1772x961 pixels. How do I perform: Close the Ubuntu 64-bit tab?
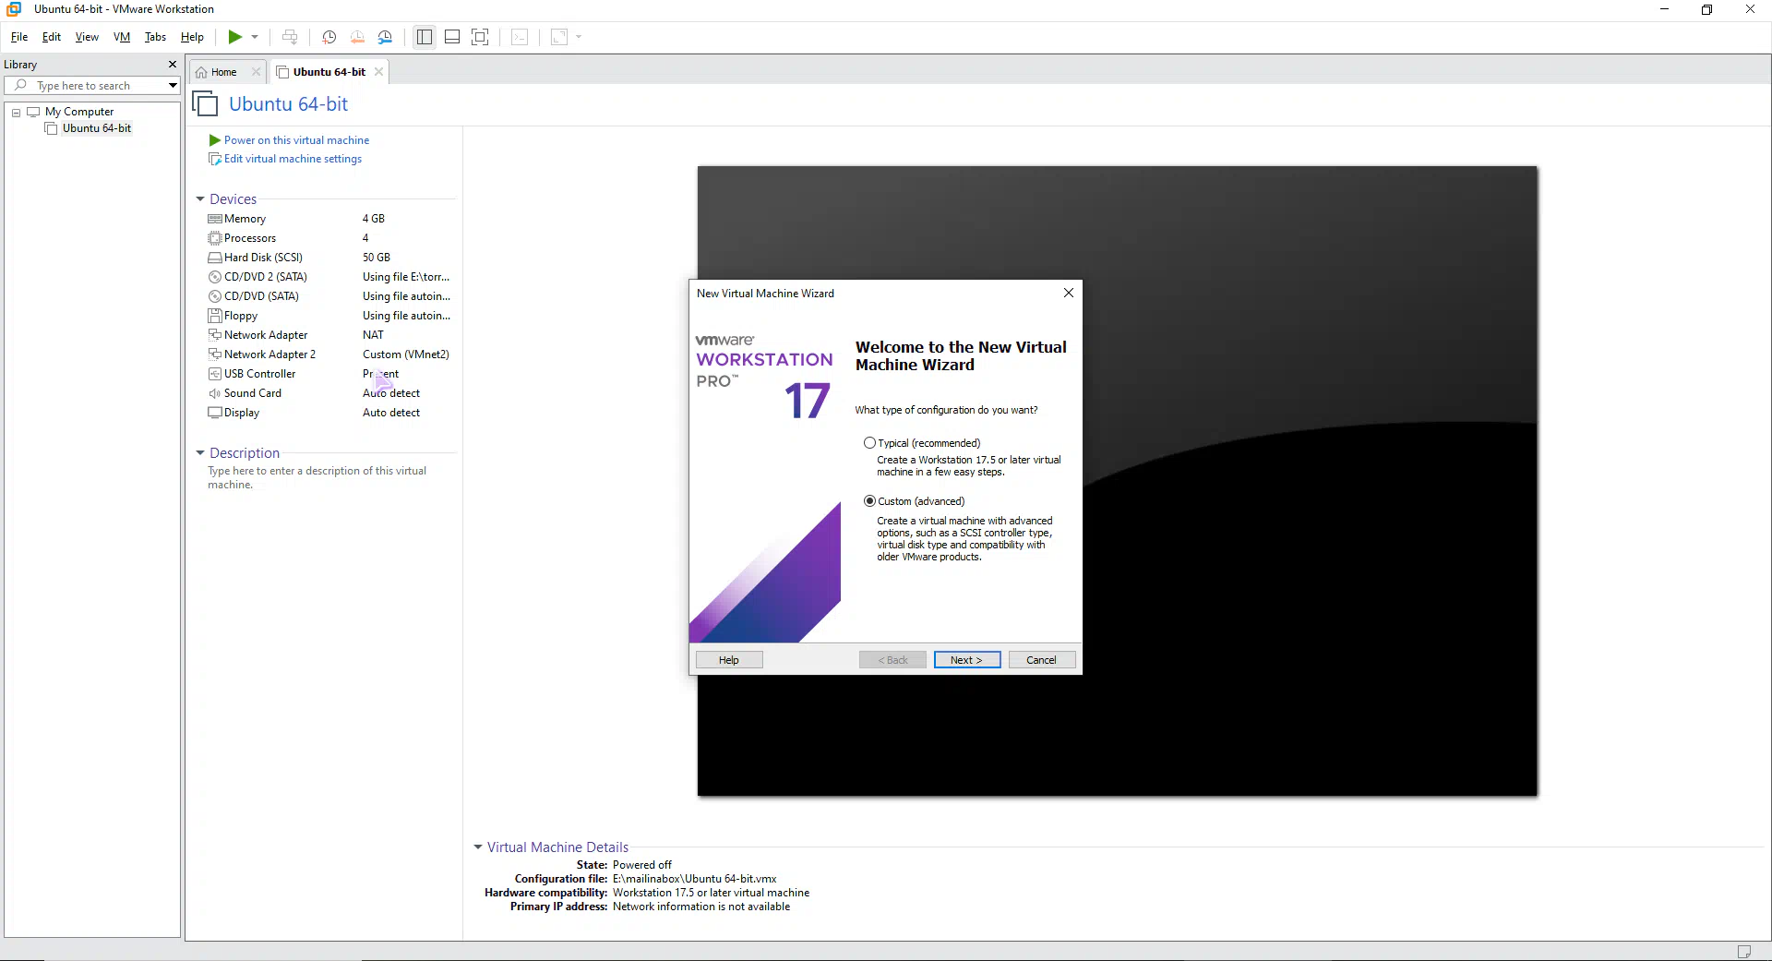(x=378, y=72)
